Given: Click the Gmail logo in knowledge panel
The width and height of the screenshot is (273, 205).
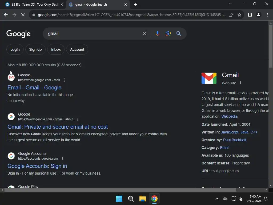Looking at the screenshot, I should click(x=209, y=78).
